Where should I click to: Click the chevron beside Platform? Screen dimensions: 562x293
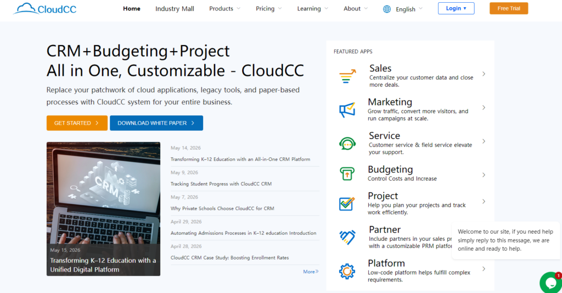point(484,269)
